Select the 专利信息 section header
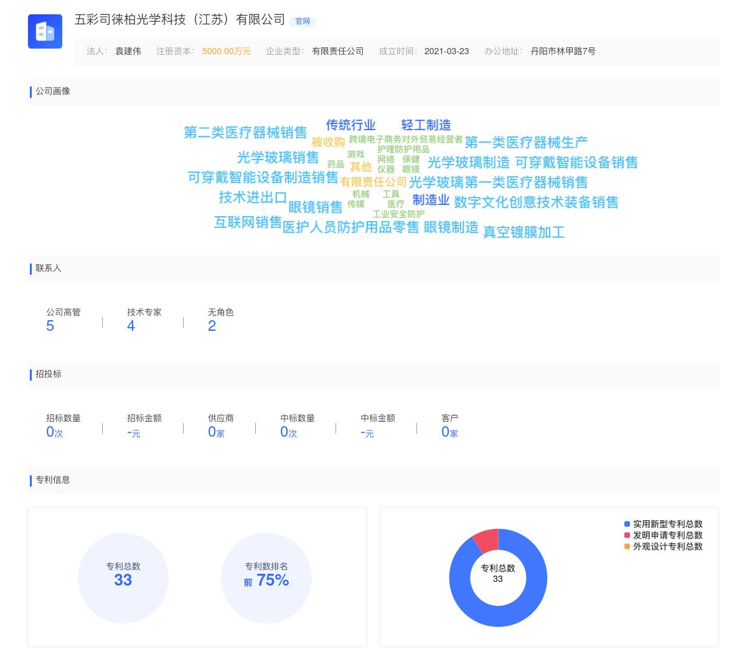 coord(53,480)
